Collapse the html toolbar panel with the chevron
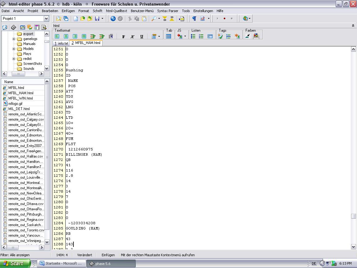Screen dimensions: 357x268 point(353,26)
